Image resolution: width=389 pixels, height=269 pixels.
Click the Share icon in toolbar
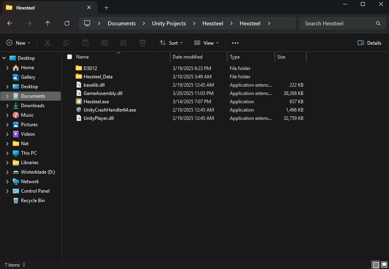tap(124, 43)
